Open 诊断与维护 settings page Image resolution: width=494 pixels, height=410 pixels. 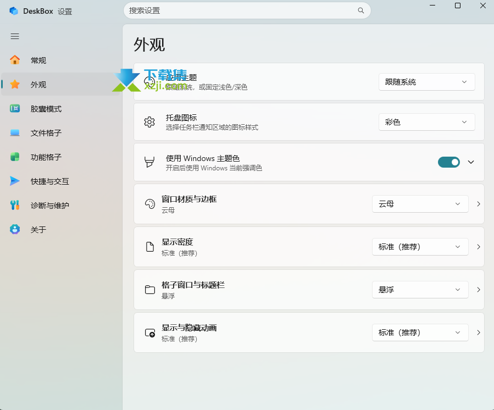[62, 205]
